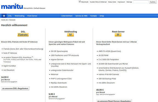Open the Webhosting menu item
158x102 pixels.
tap(19, 16)
